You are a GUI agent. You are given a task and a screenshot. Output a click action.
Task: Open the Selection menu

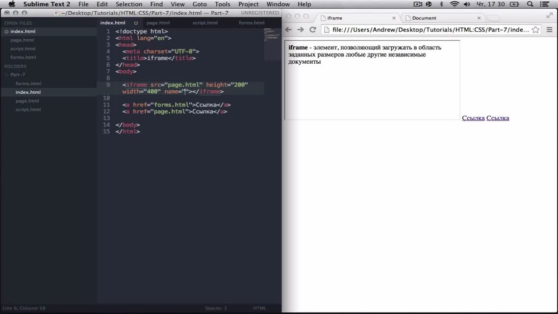[129, 4]
